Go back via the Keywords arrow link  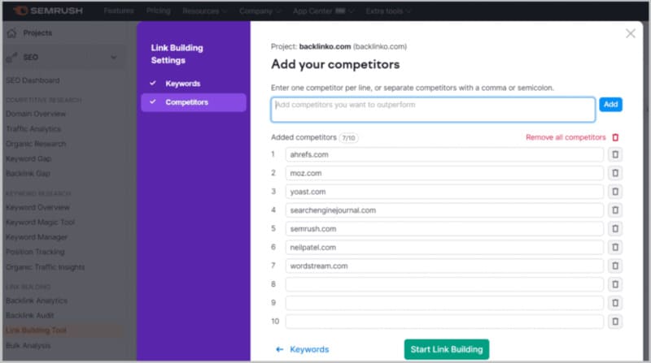[302, 349]
